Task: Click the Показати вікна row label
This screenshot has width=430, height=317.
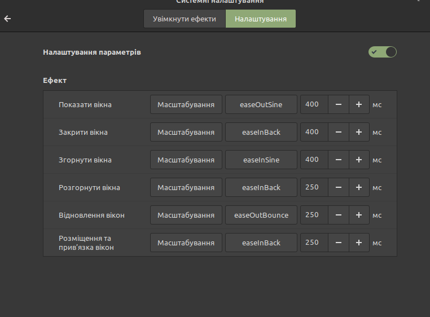Action: 85,105
